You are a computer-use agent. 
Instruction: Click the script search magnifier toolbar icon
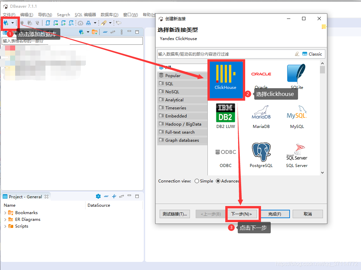tap(71, 23)
